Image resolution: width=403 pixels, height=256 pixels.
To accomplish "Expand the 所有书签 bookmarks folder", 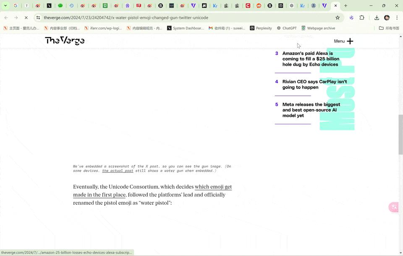I will coord(389,28).
